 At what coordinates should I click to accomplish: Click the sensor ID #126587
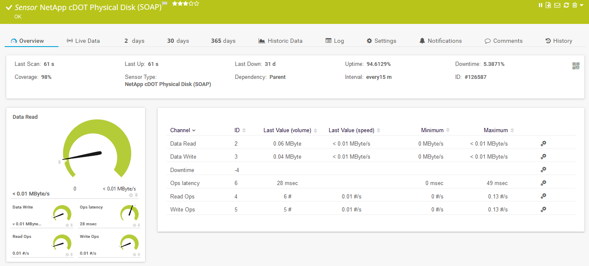[475, 77]
